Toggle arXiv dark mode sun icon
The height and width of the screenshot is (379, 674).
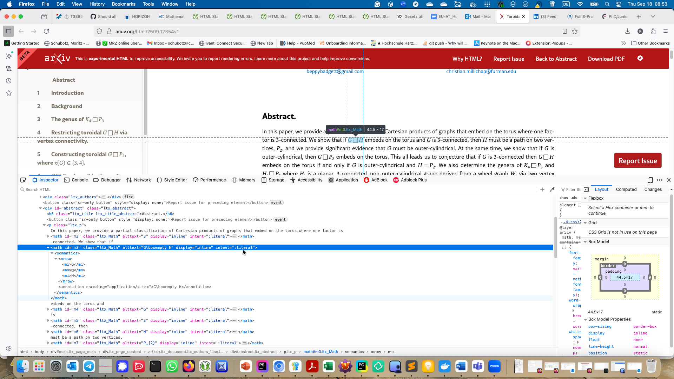pyautogui.click(x=640, y=58)
